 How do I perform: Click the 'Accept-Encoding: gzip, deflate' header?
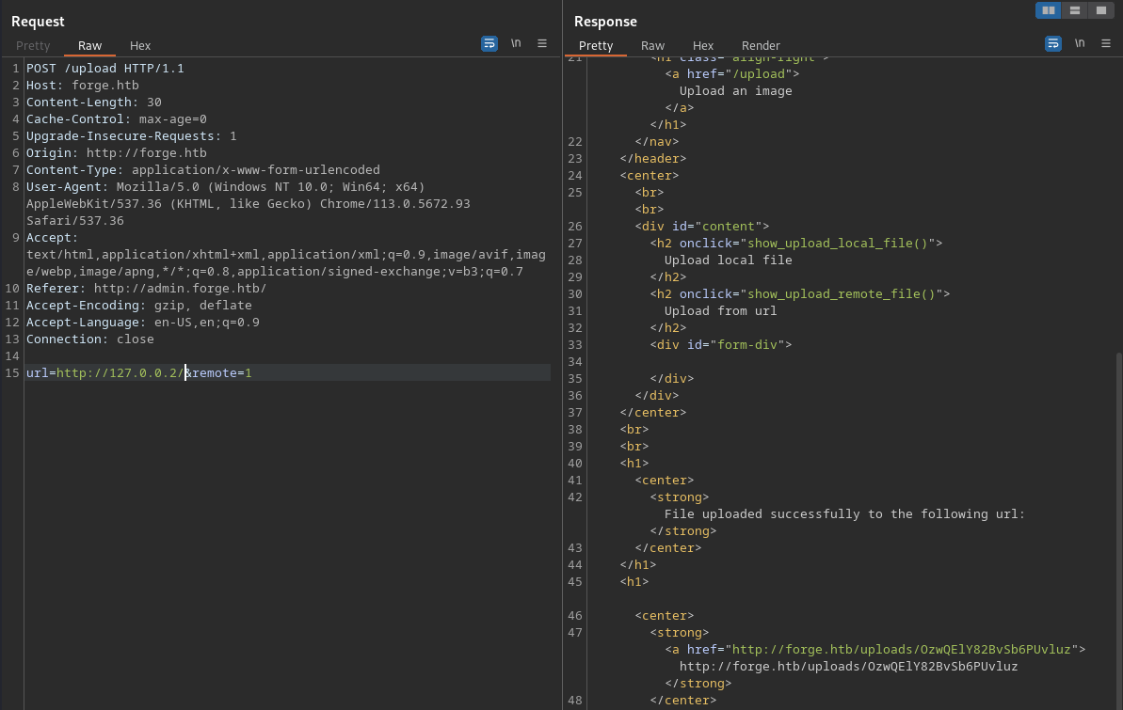(x=139, y=306)
